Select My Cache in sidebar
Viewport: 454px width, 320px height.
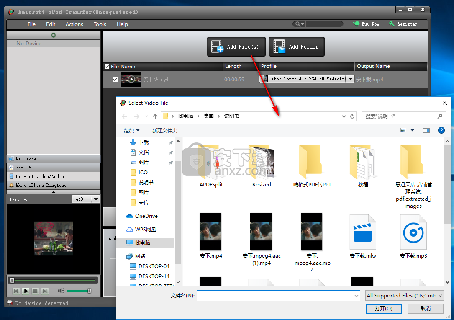(54, 159)
